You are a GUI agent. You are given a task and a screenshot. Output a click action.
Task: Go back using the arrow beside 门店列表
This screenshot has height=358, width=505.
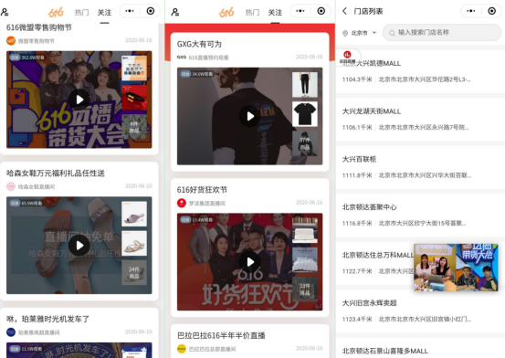pos(344,11)
